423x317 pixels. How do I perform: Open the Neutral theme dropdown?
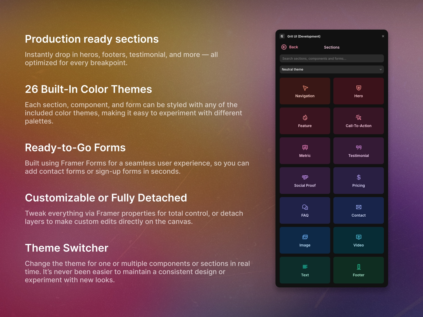click(x=332, y=69)
